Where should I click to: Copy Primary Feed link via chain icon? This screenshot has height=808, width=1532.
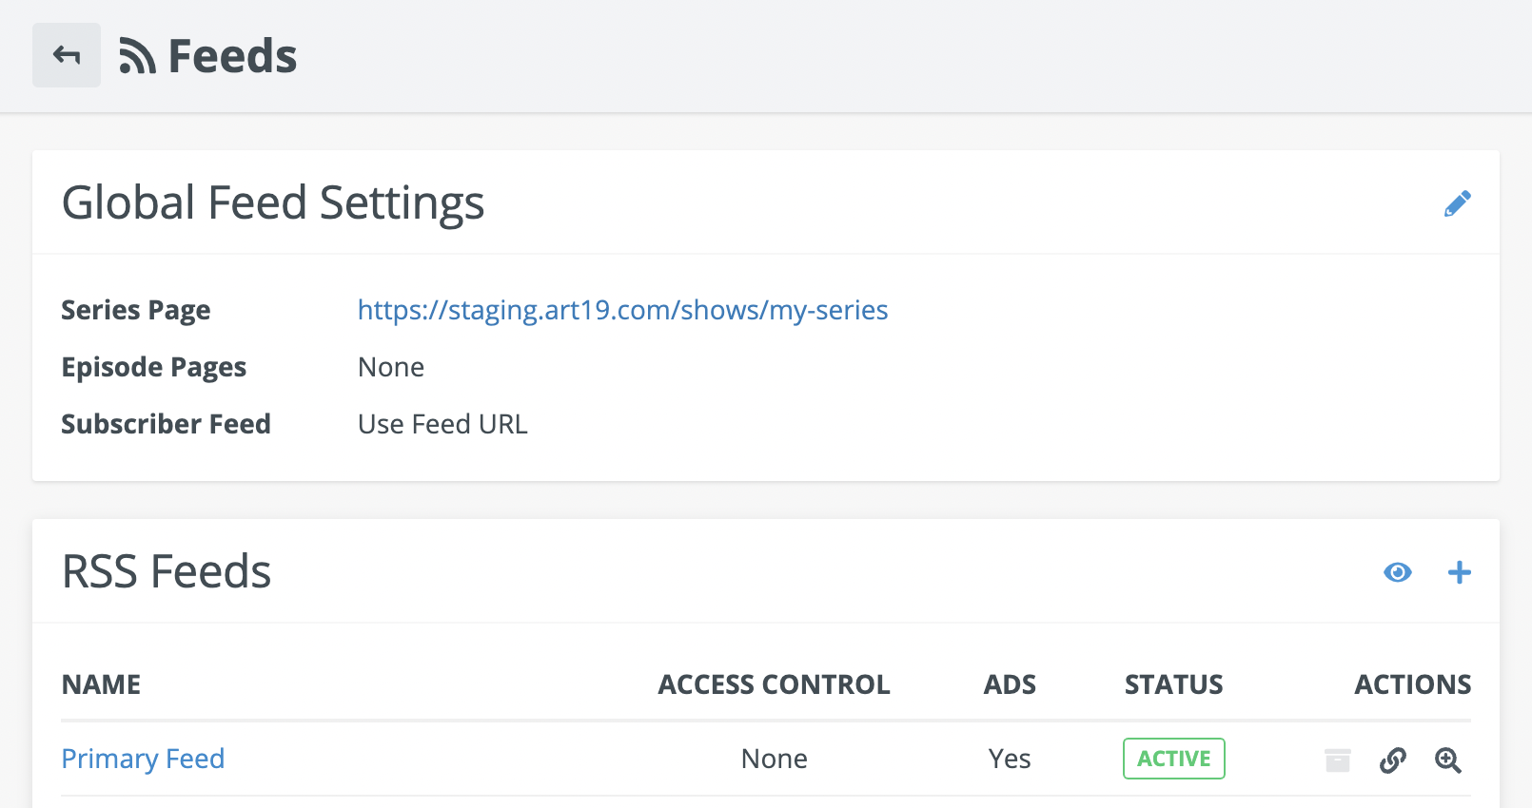1393,760
